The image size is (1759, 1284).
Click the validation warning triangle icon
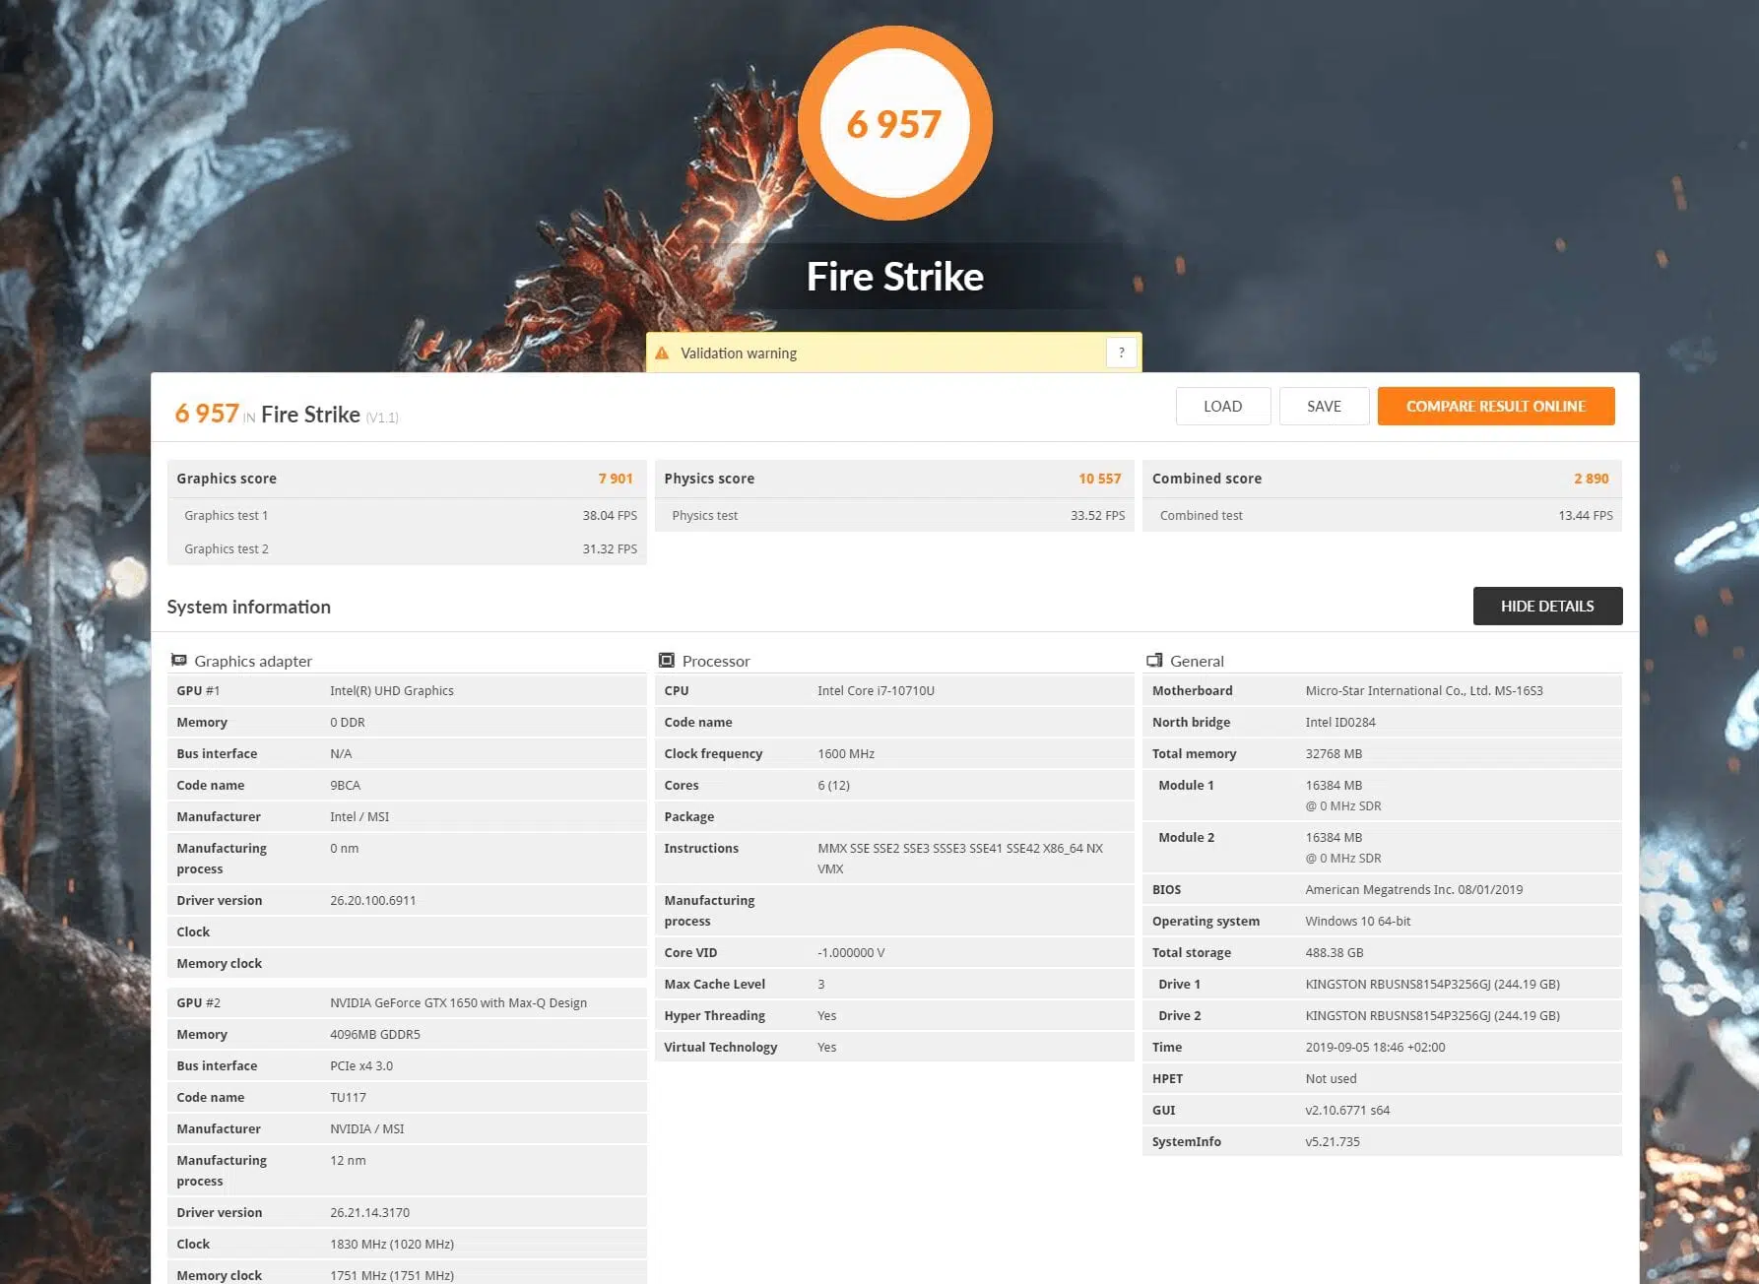[x=662, y=353]
